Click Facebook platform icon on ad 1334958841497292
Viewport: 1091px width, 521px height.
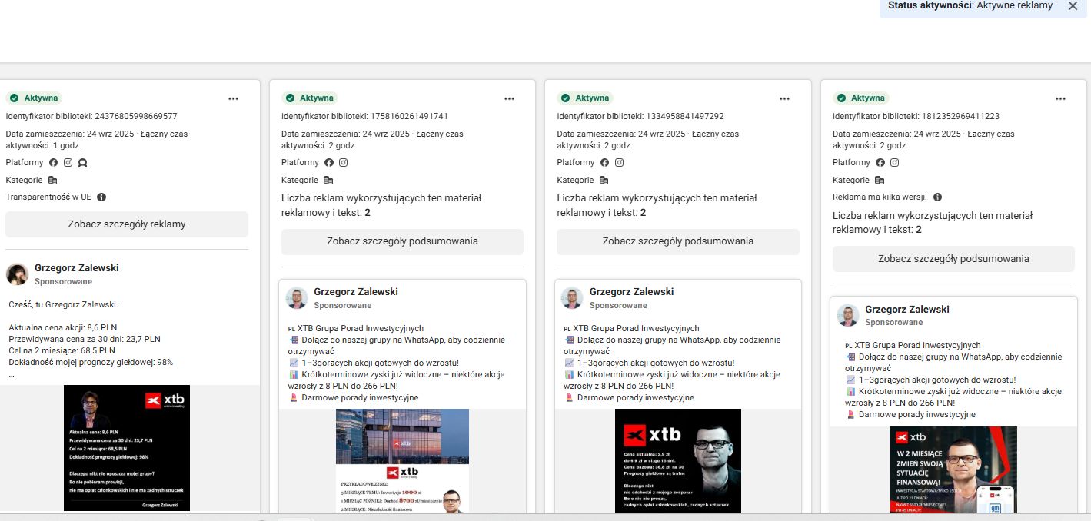[604, 163]
